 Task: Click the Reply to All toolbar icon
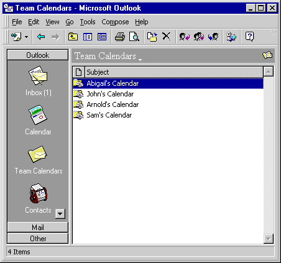(x=199, y=37)
